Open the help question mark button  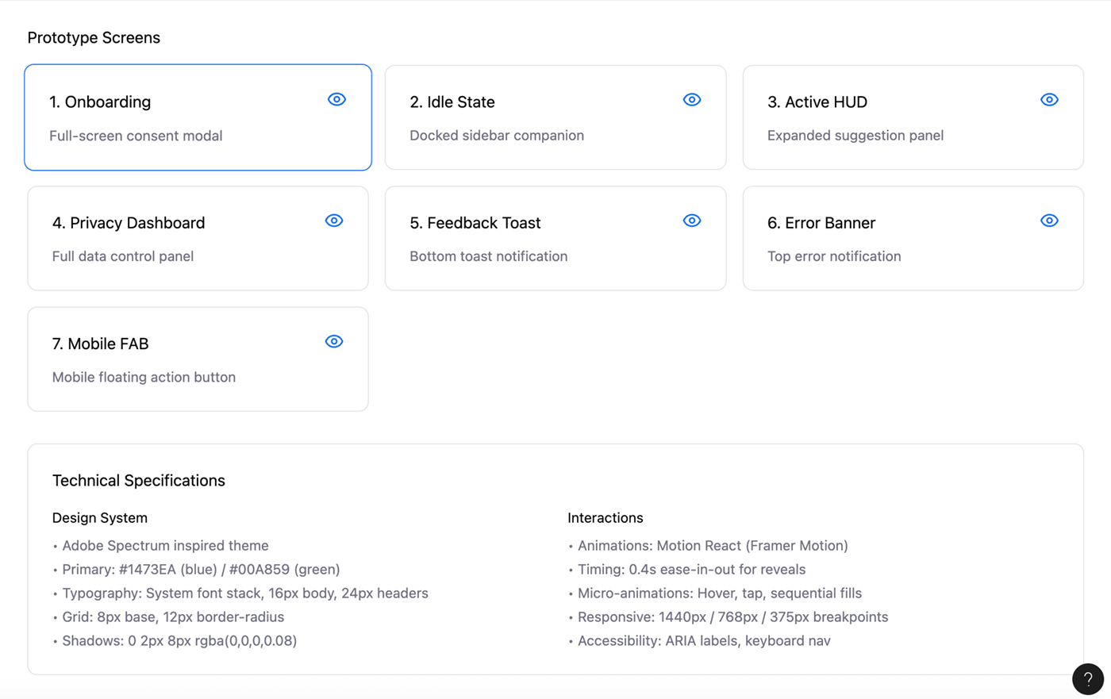click(1087, 679)
